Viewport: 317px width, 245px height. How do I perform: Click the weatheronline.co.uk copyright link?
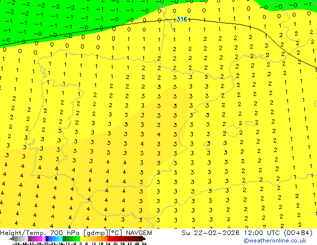coord(274,240)
